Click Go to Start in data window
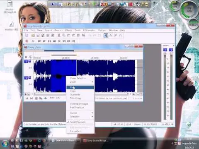The height and width of the screenshot is (149, 199). [27, 98]
